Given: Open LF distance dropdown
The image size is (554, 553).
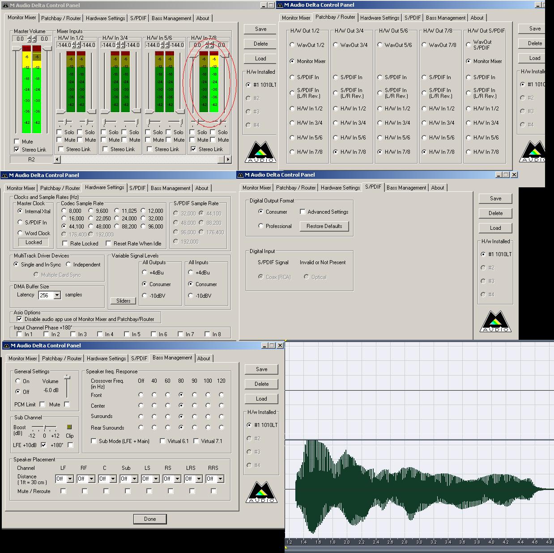Looking at the screenshot, I should pos(70,479).
